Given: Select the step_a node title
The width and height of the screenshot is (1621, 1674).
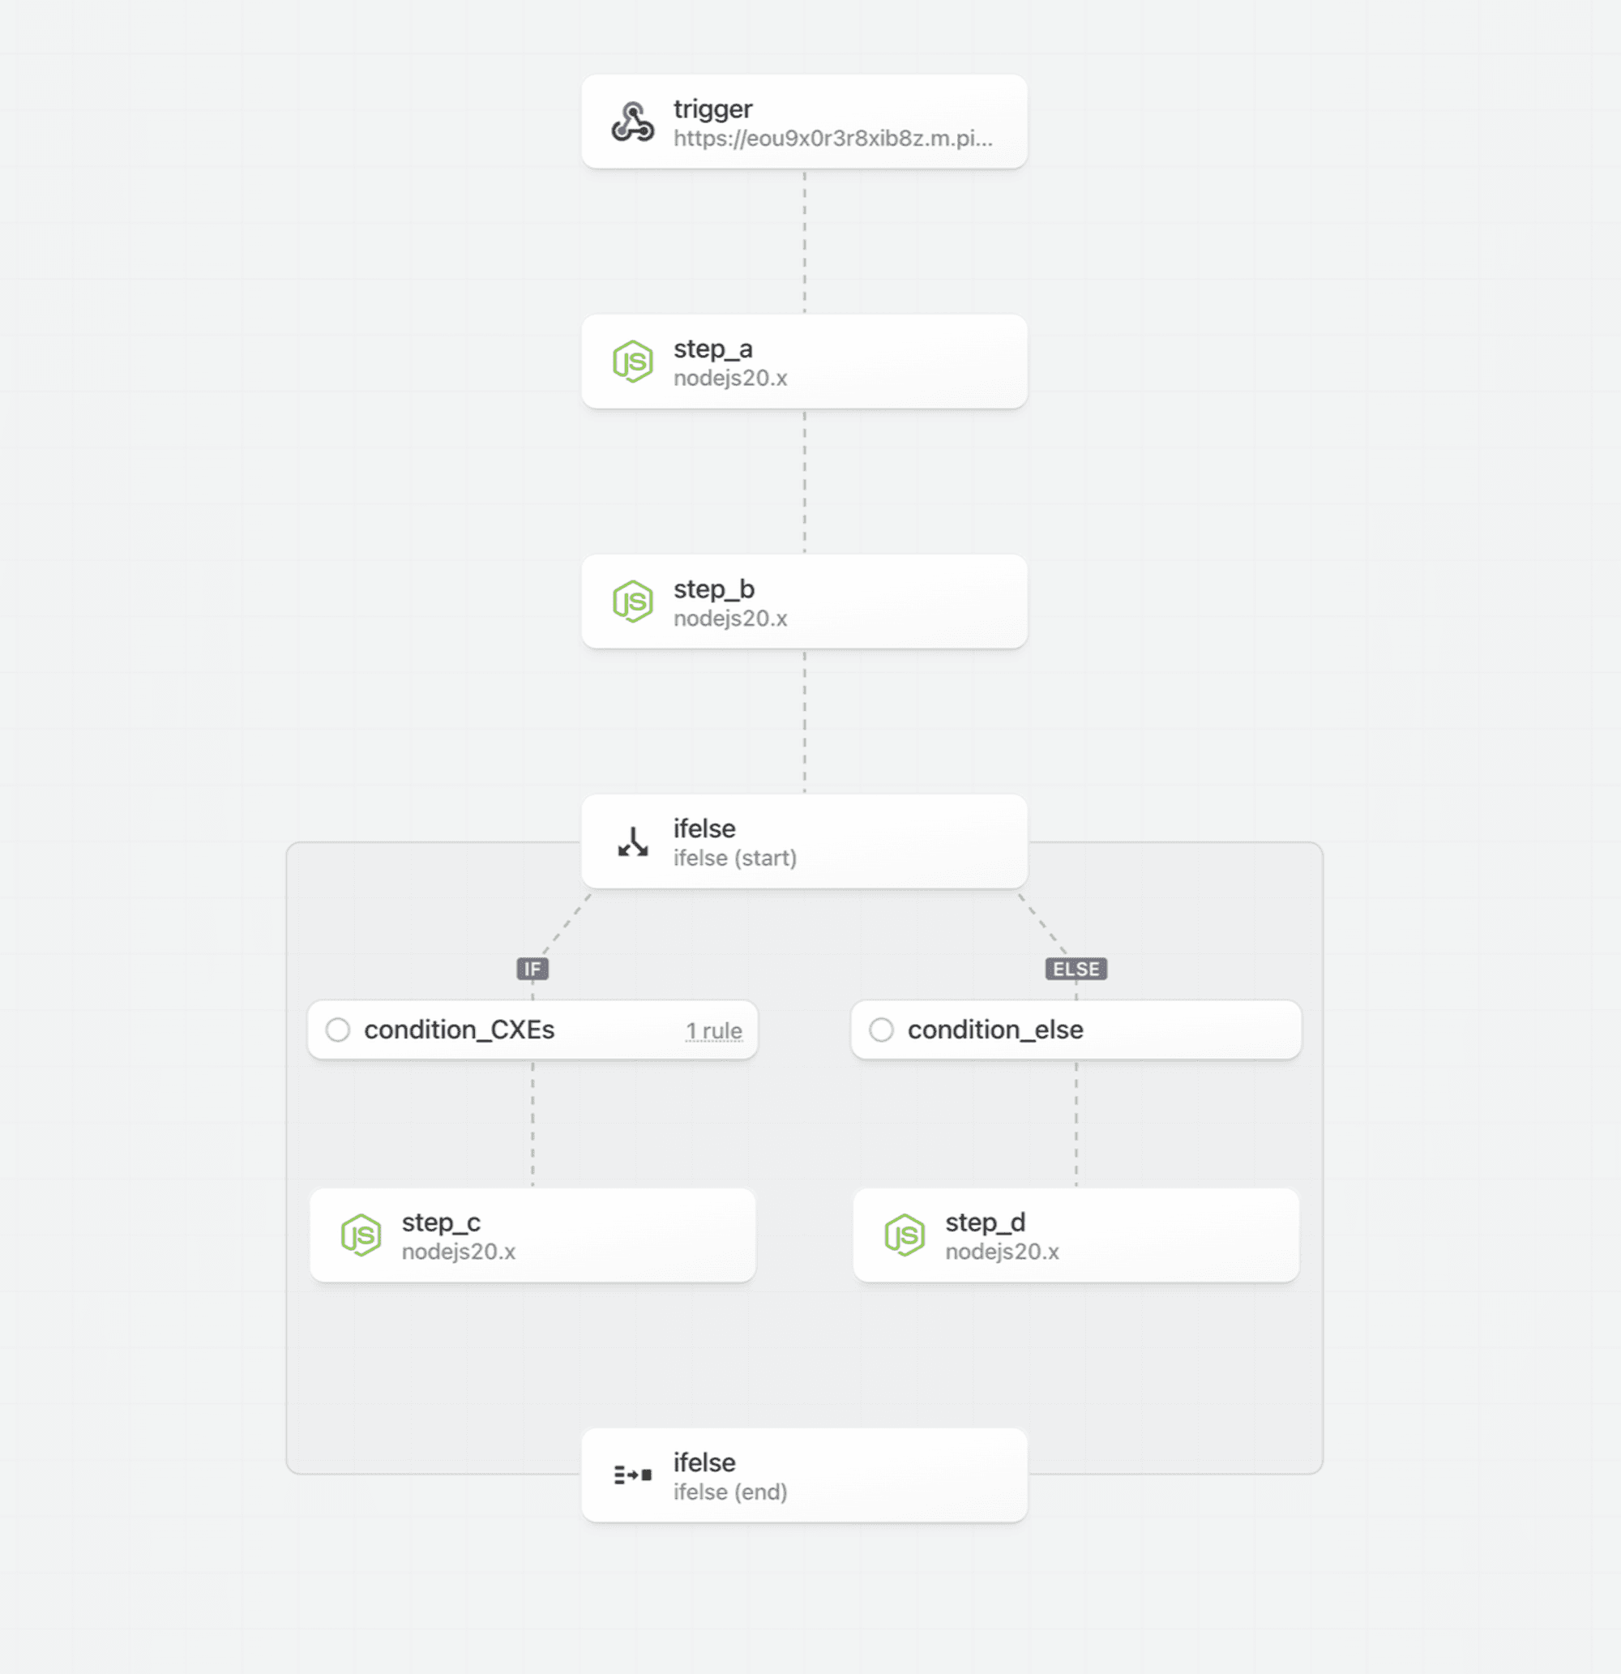Looking at the screenshot, I should tap(713, 349).
